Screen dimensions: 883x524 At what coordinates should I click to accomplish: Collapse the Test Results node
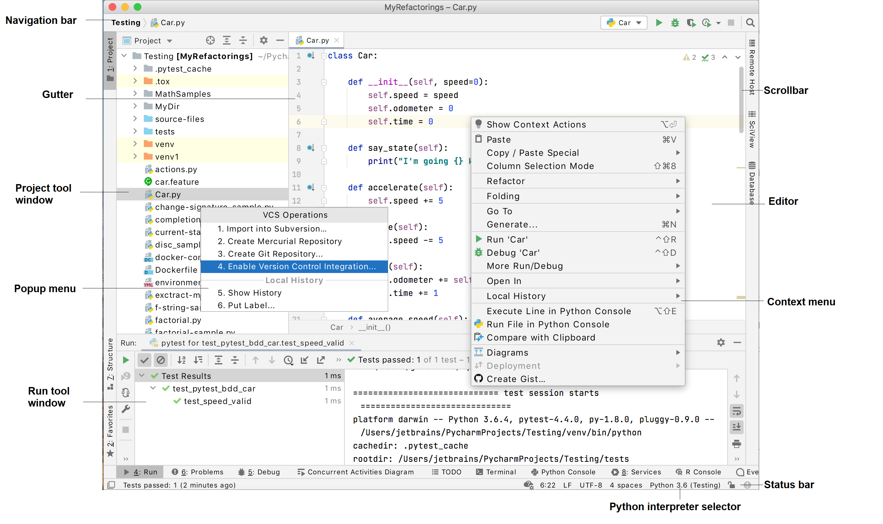point(142,375)
